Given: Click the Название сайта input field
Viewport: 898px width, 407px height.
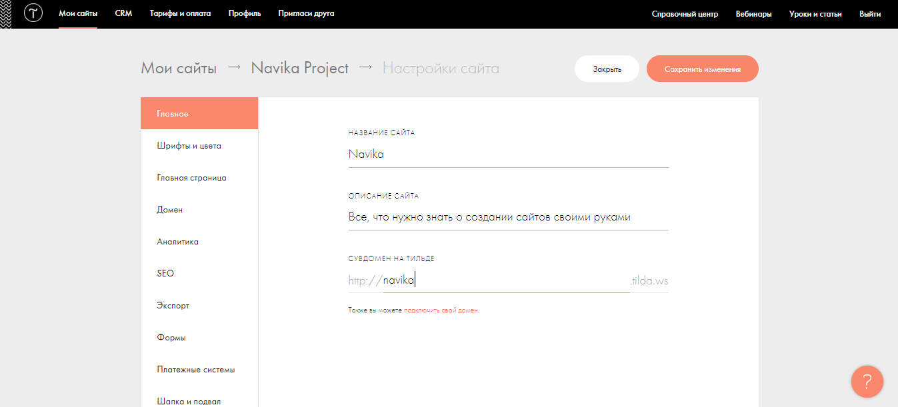Looking at the screenshot, I should [x=507, y=154].
